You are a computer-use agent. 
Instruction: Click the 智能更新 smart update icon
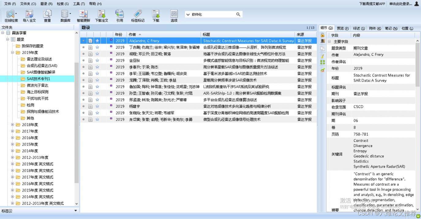(83, 16)
